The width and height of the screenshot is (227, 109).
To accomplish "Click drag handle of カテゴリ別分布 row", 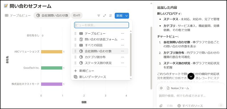I will tap(75, 57).
